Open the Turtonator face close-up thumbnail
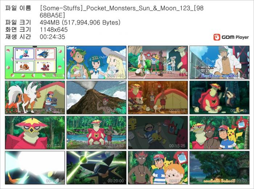Screen dimensions: 254x189 pyautogui.click(x=35, y=133)
